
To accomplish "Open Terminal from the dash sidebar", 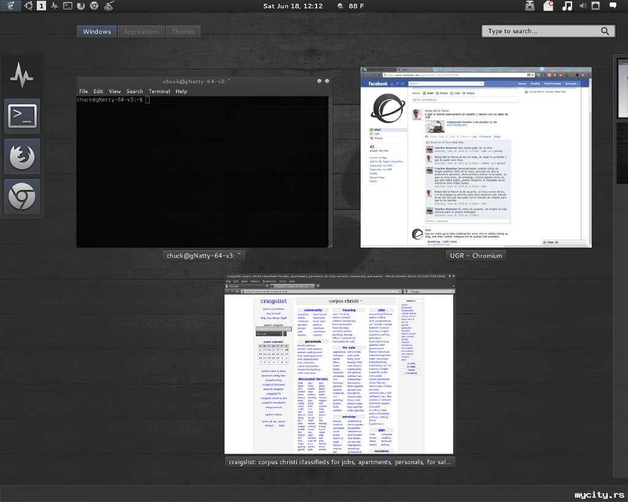I will [x=22, y=116].
